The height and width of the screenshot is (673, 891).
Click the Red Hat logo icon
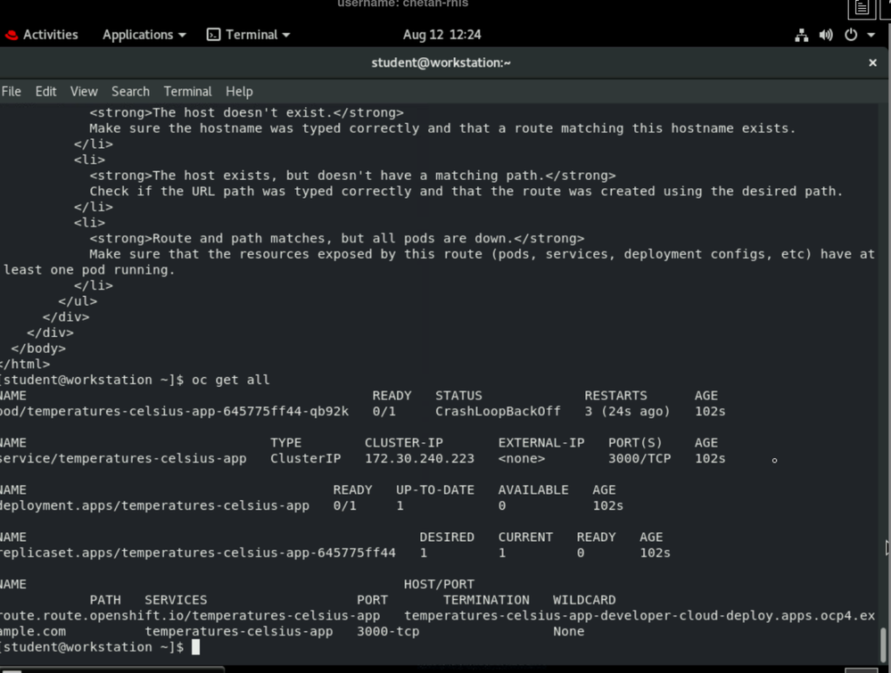point(12,35)
